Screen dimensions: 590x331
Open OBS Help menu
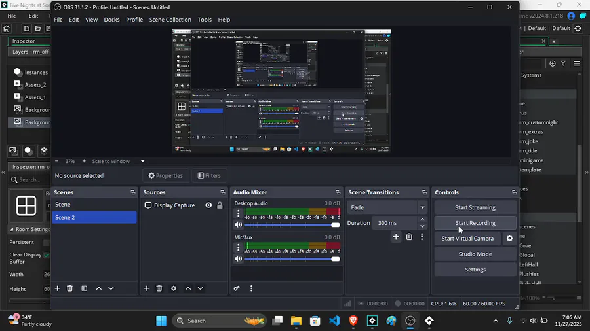[224, 20]
